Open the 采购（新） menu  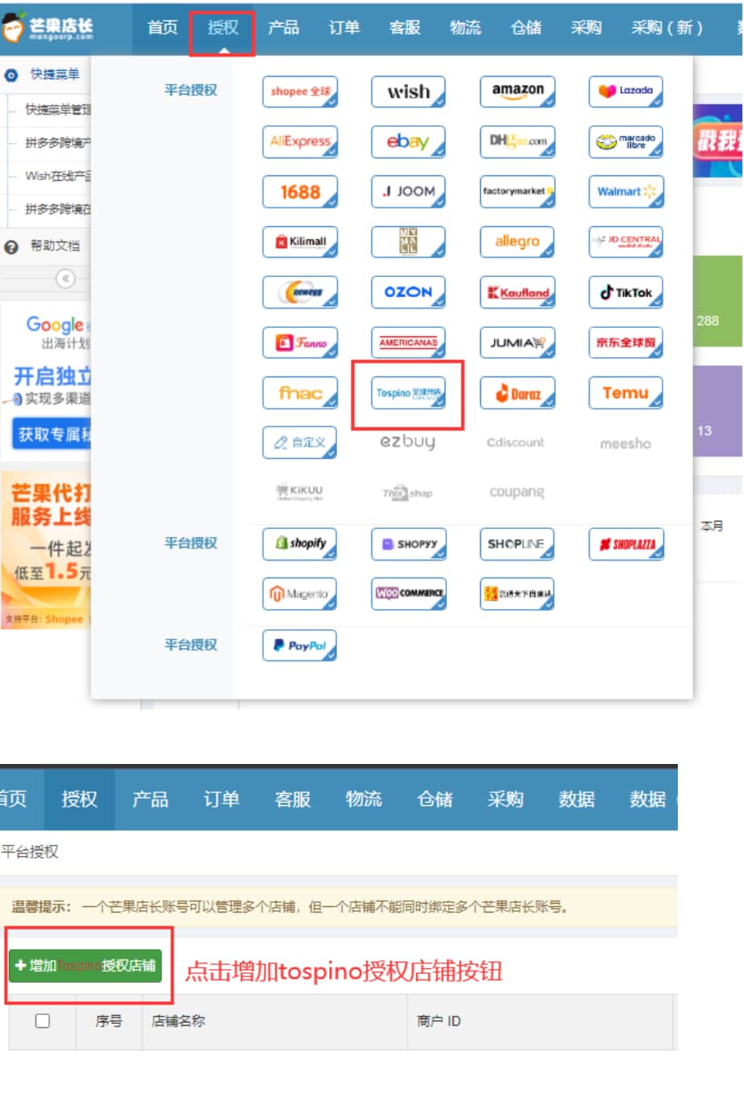667,27
